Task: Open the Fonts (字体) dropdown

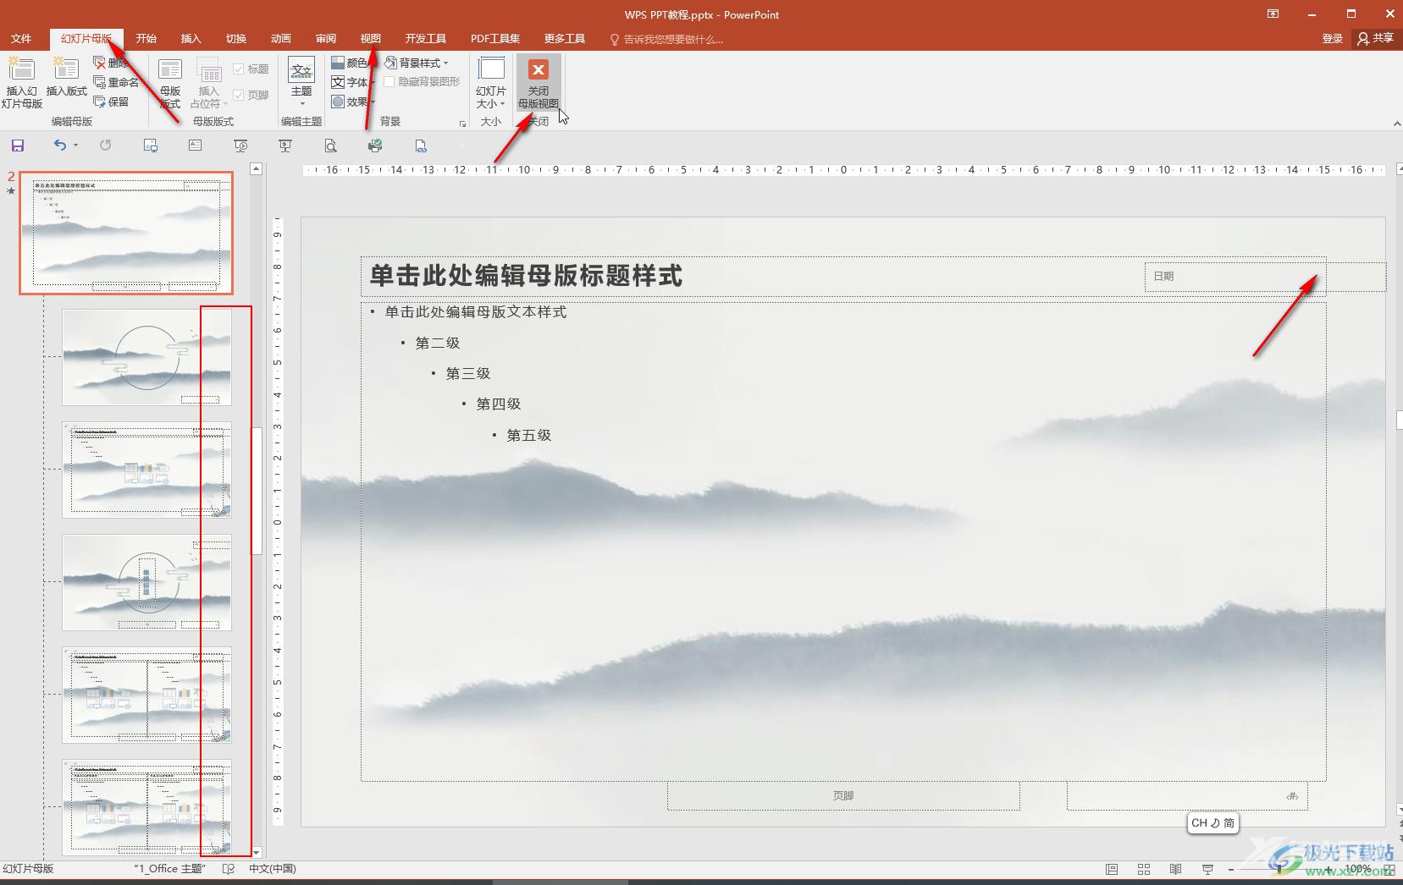Action: tap(352, 82)
